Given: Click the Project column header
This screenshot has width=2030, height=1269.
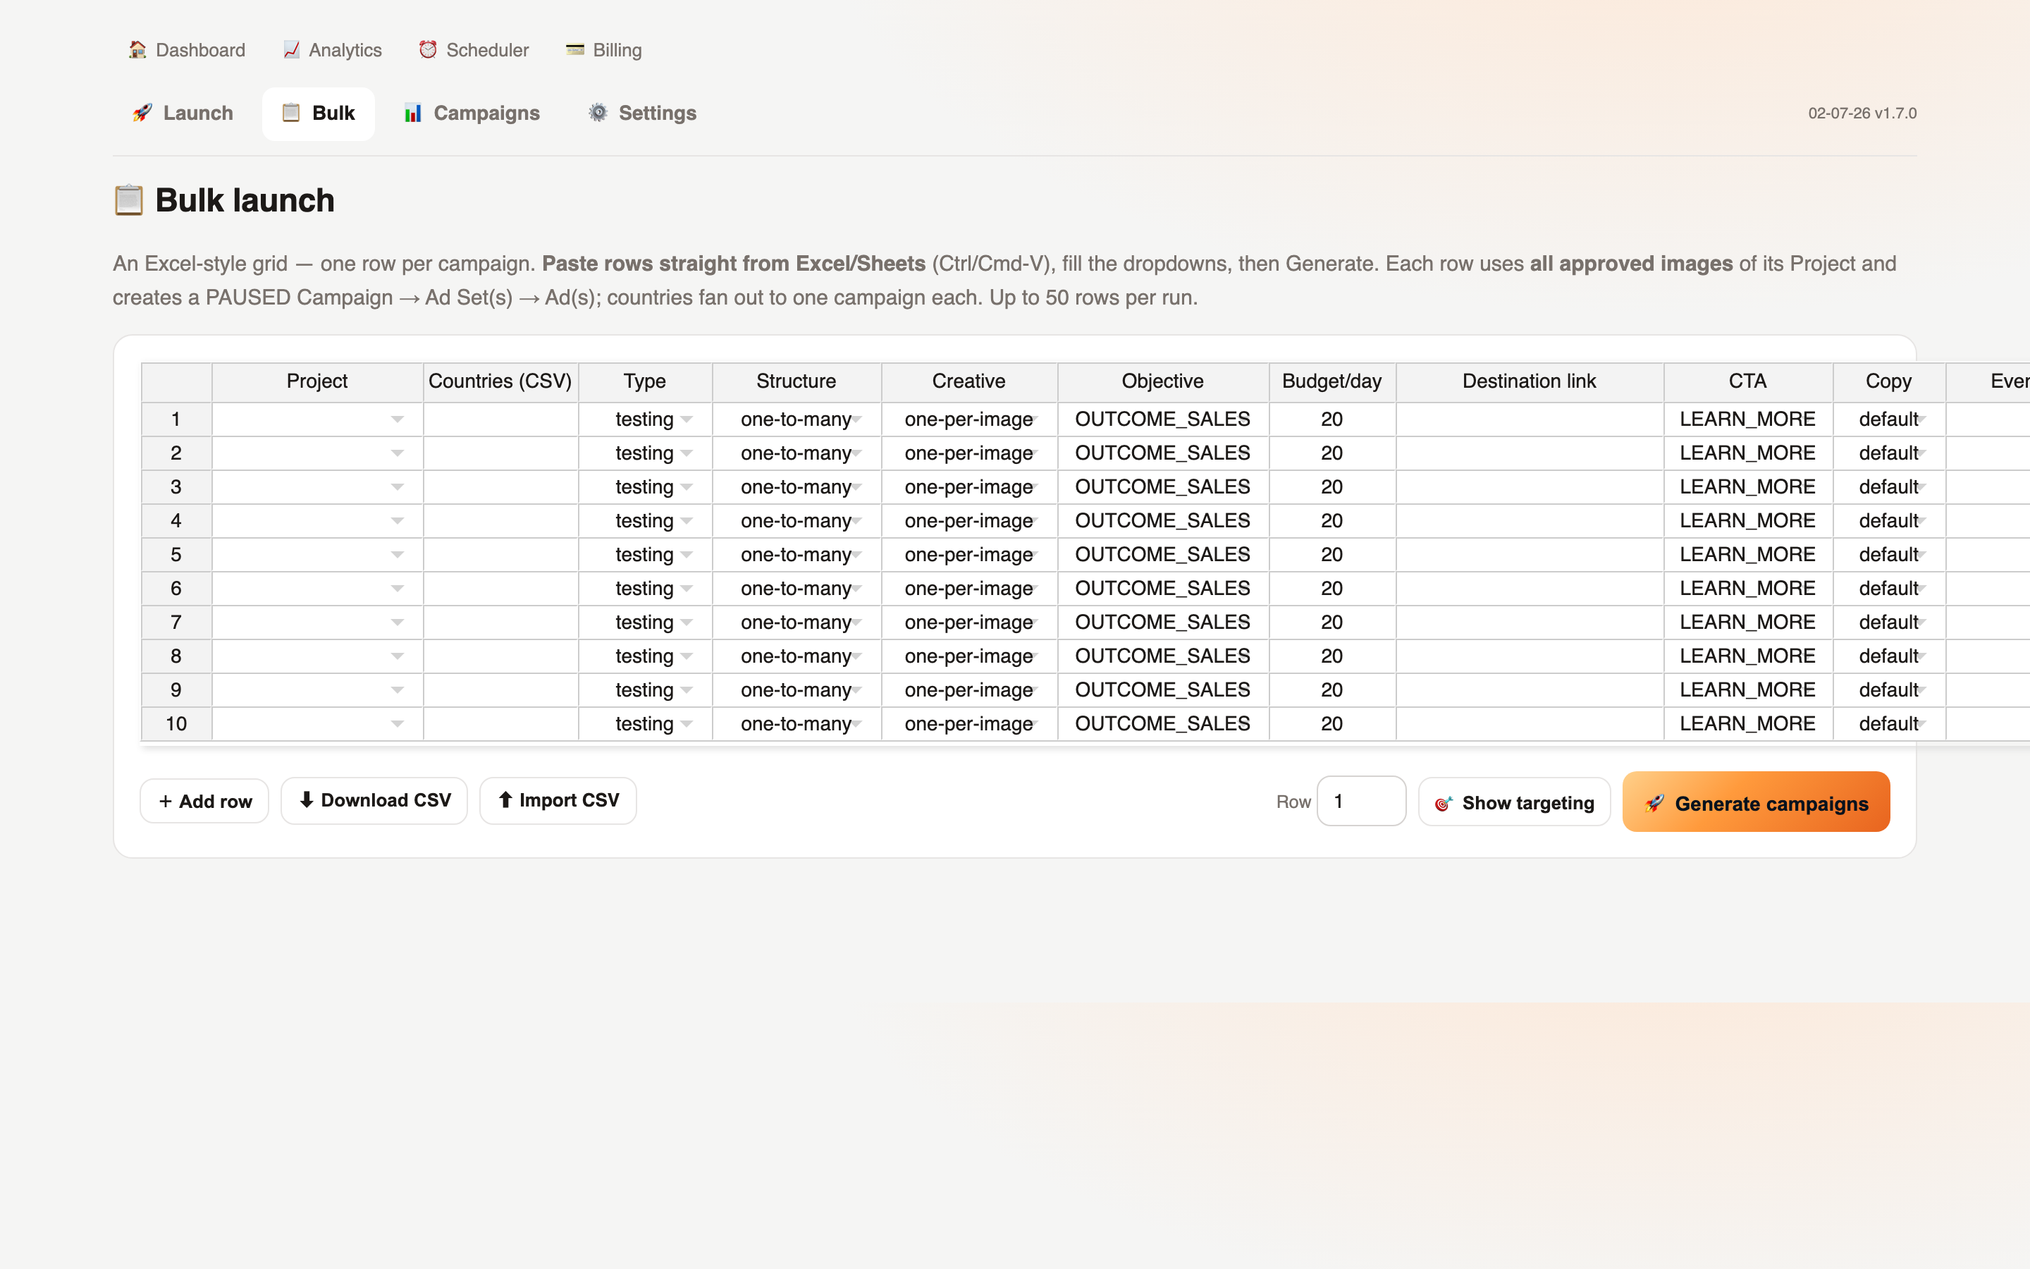Looking at the screenshot, I should click(x=317, y=382).
